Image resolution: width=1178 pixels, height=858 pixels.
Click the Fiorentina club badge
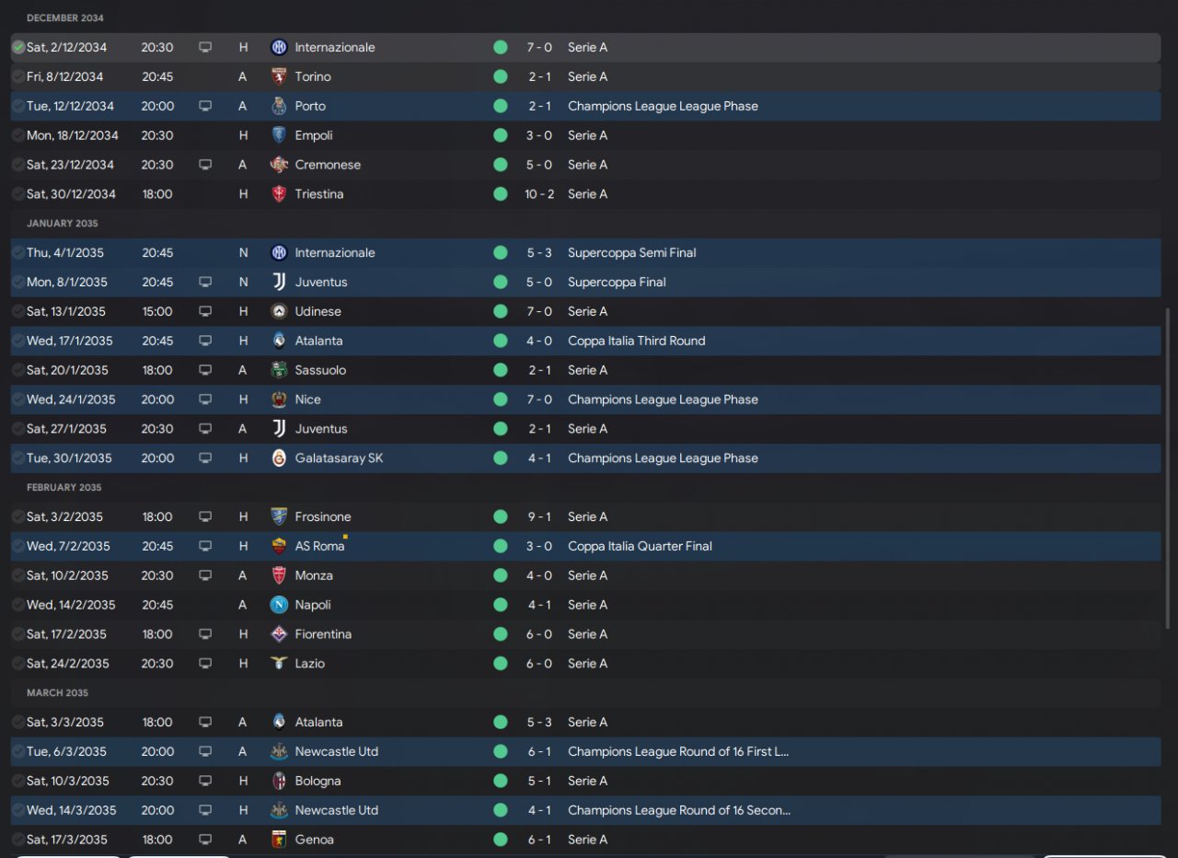click(x=279, y=634)
